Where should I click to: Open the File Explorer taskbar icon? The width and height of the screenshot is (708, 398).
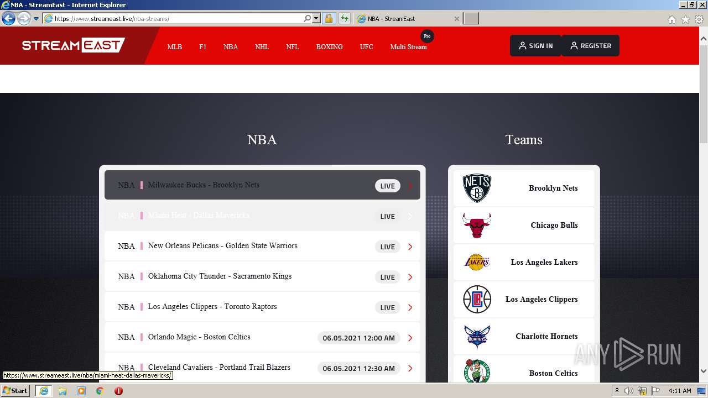point(63,391)
